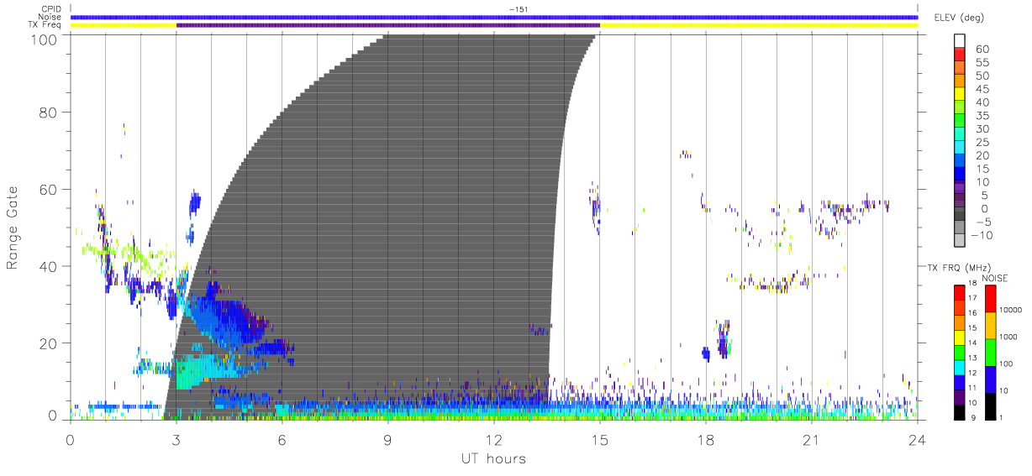Click the light gray bottom swatch in ELEV bar
The image size is (1032, 476).
tap(960, 242)
